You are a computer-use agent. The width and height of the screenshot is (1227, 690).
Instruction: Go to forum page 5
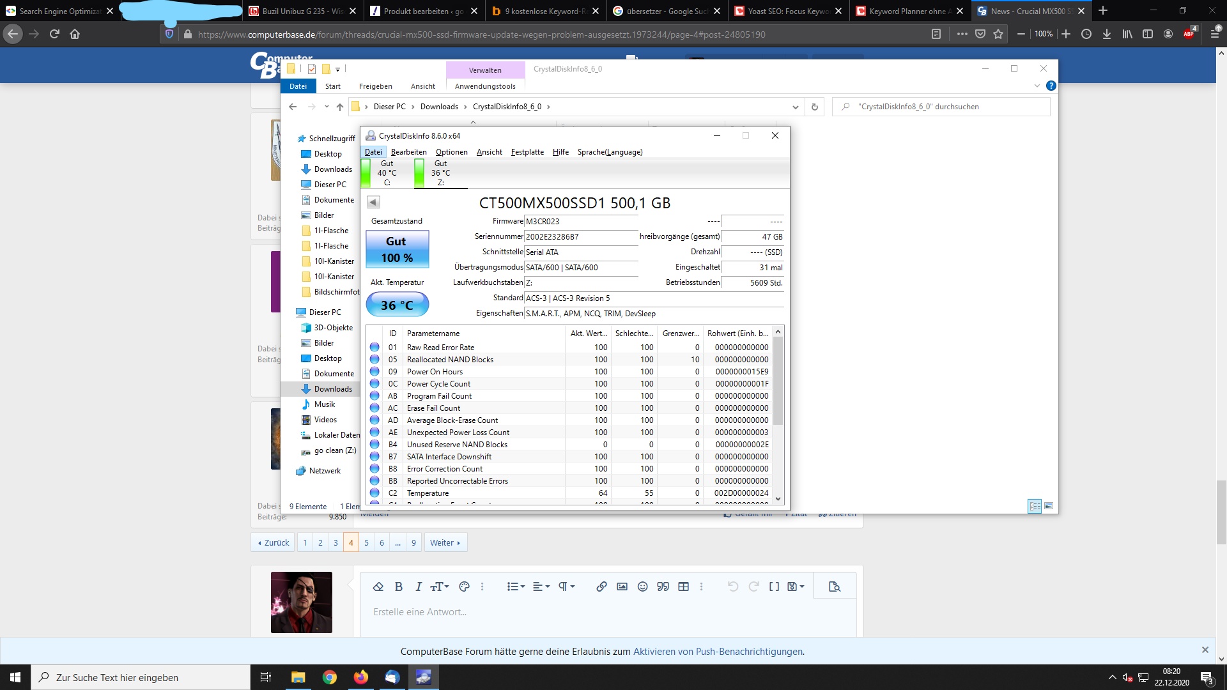pyautogui.click(x=366, y=542)
